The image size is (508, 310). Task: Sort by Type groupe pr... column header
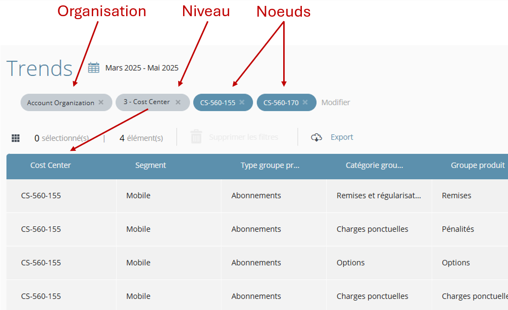(x=270, y=166)
